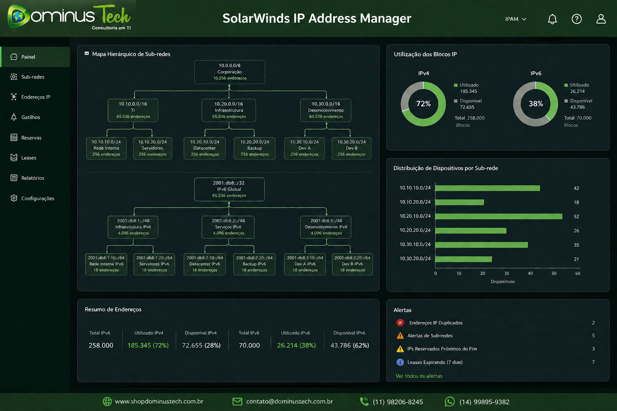617x411 pixels.
Task: Select the 10.30.10.0/24 Dev A node
Action: tap(304, 148)
